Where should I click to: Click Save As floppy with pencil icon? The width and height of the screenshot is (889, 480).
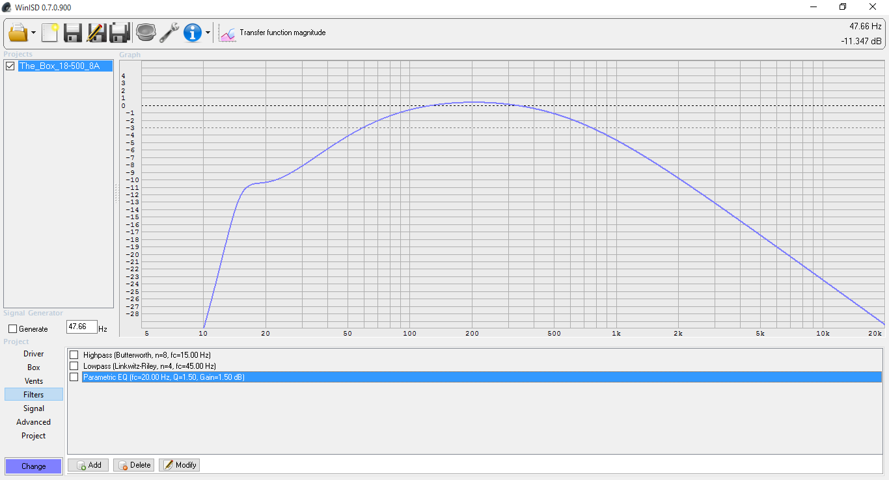pyautogui.click(x=96, y=32)
